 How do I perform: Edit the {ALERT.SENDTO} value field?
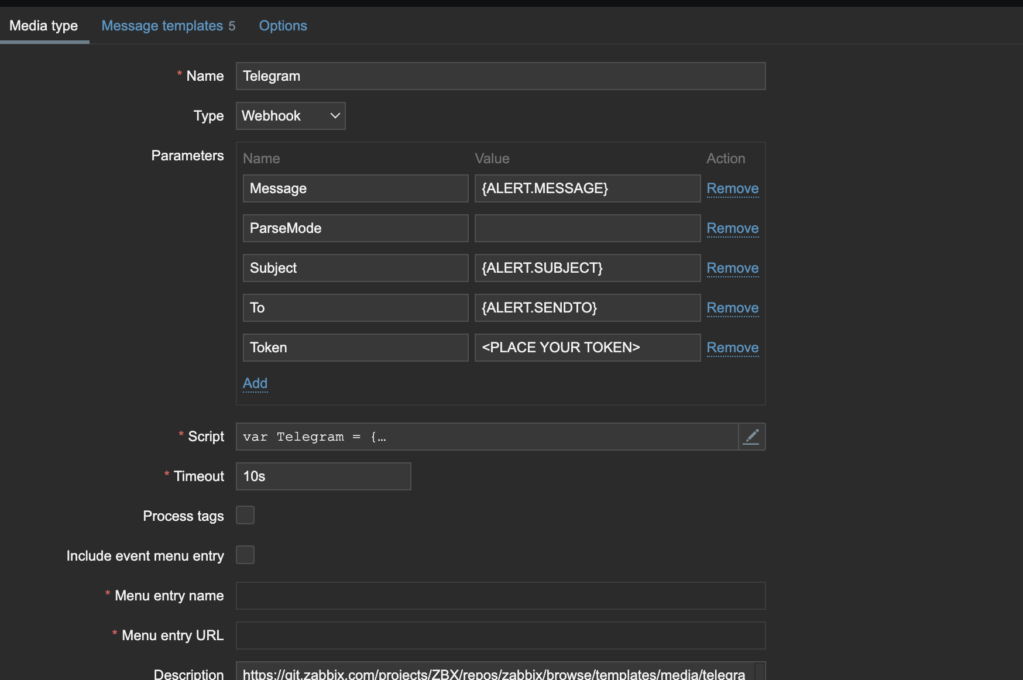click(x=588, y=308)
